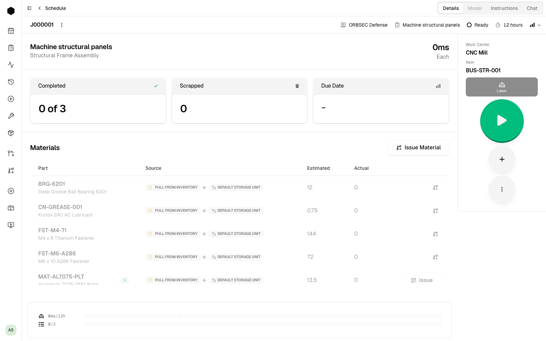546x341 pixels.
Task: Click the Estimated value 12 for BRG-6201
Action: (310, 188)
